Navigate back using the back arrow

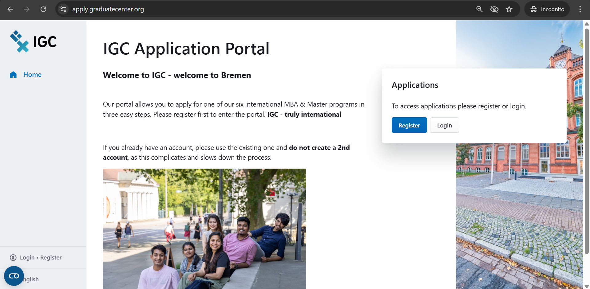10,9
